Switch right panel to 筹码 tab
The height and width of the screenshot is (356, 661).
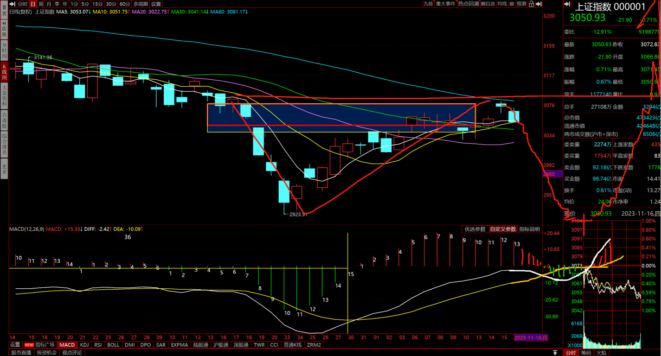click(586, 353)
